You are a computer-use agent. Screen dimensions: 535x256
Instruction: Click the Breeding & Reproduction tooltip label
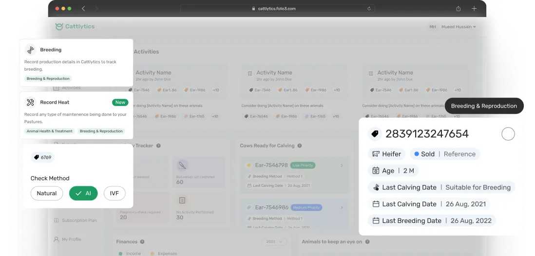pyautogui.click(x=484, y=106)
